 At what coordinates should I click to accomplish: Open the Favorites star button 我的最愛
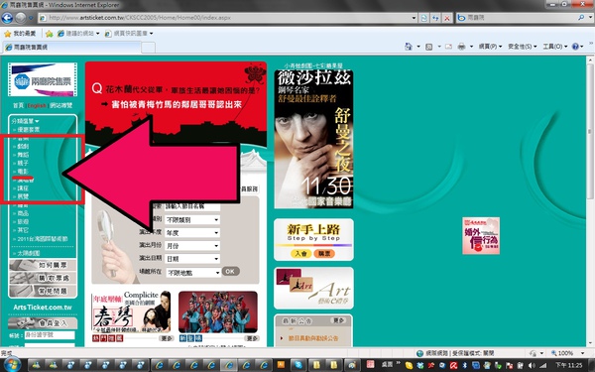20,34
